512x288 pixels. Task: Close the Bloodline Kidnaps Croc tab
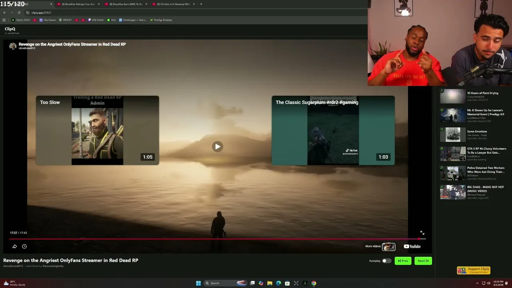coord(99,4)
